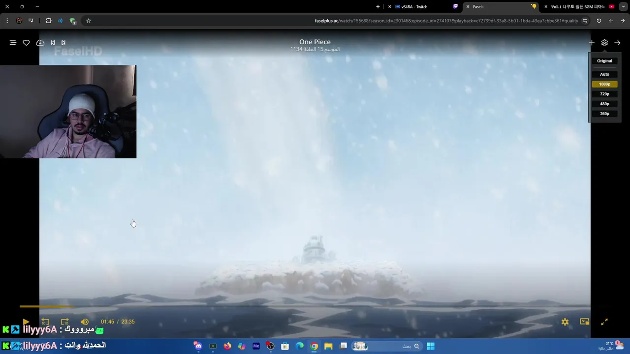This screenshot has height=354, width=630.
Task: Open Copilot from the taskbar
Action: coord(242,346)
